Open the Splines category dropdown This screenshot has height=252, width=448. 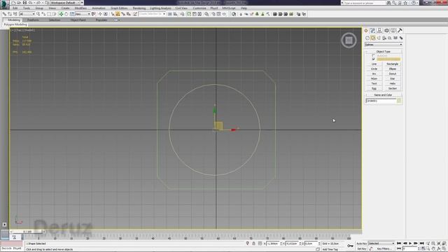tap(384, 45)
